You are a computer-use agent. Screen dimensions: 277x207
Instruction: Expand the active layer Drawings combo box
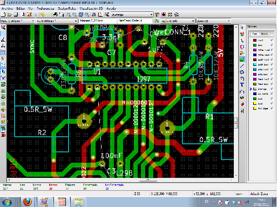coord(132,15)
